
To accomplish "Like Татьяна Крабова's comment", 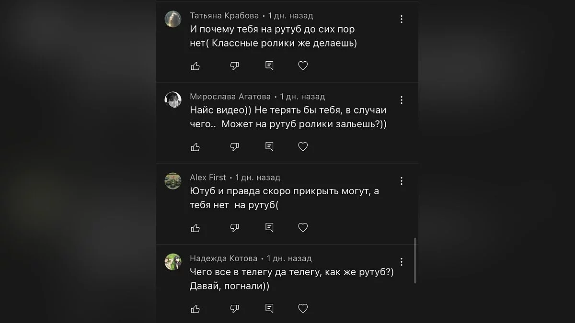I will point(195,66).
